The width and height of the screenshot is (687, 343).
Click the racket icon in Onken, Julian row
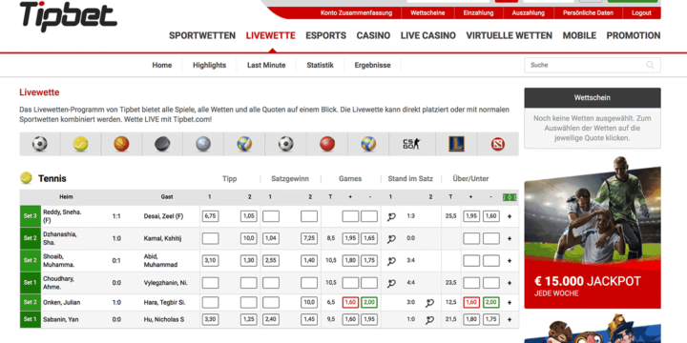click(429, 303)
